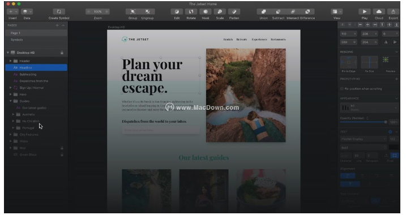The height and width of the screenshot is (215, 406).
Task: Start prototype with the Play button
Action: tap(365, 12)
